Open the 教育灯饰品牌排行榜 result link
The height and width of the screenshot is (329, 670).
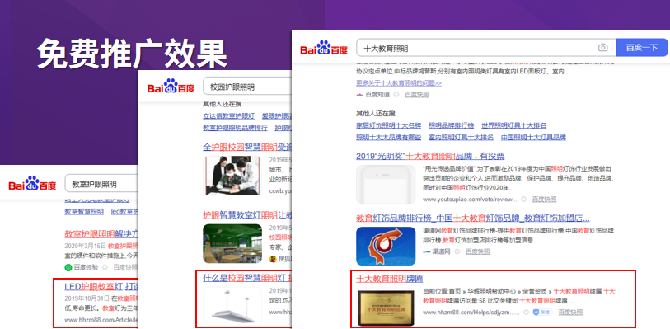[x=472, y=218]
